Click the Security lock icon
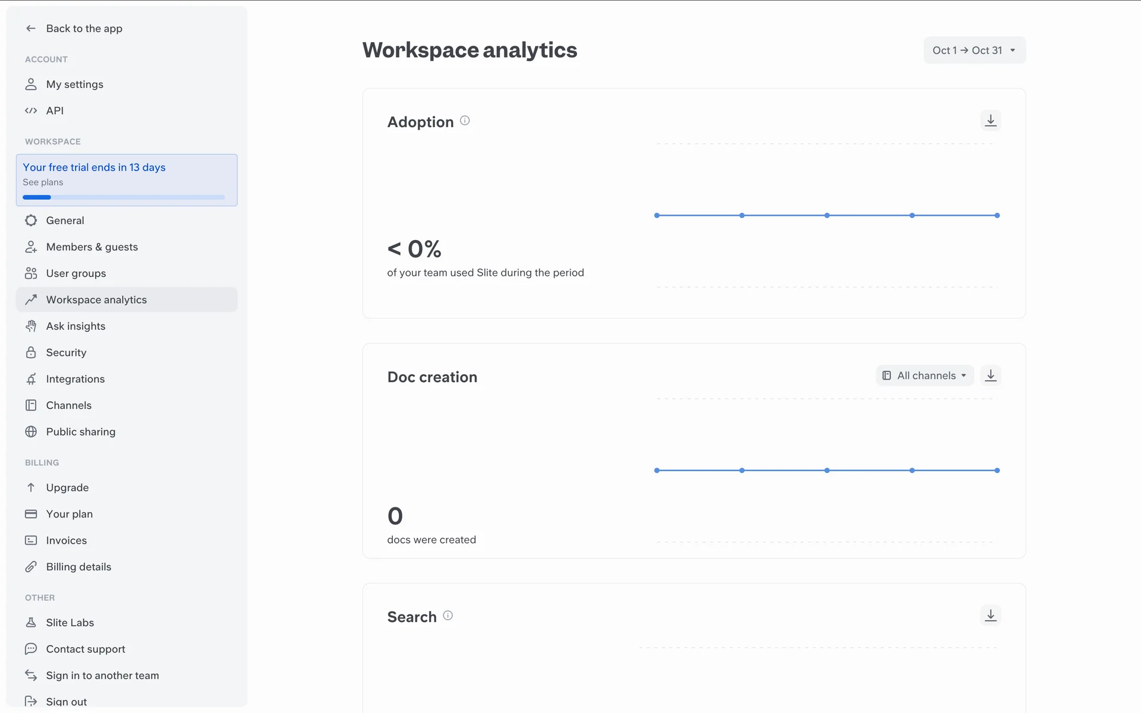 tap(31, 352)
